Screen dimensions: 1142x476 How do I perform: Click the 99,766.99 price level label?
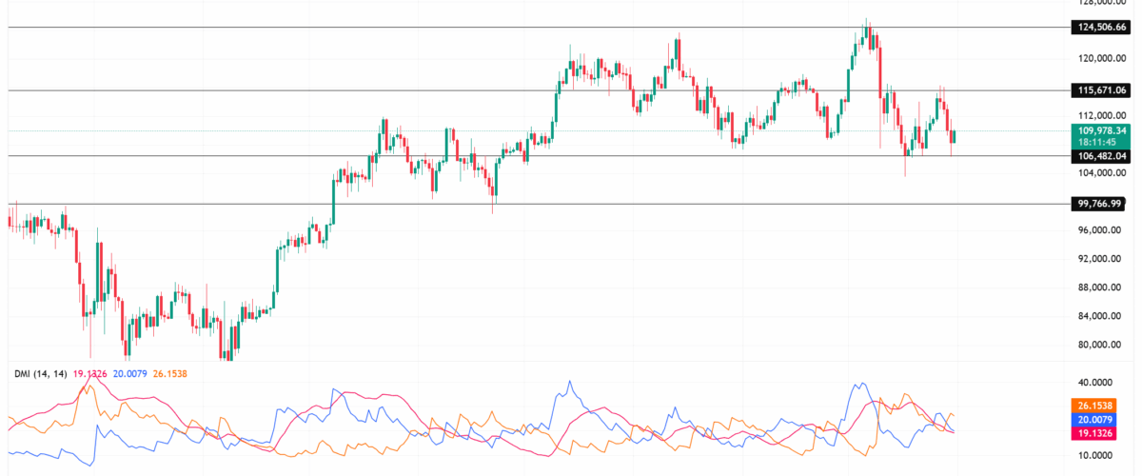(x=1099, y=204)
